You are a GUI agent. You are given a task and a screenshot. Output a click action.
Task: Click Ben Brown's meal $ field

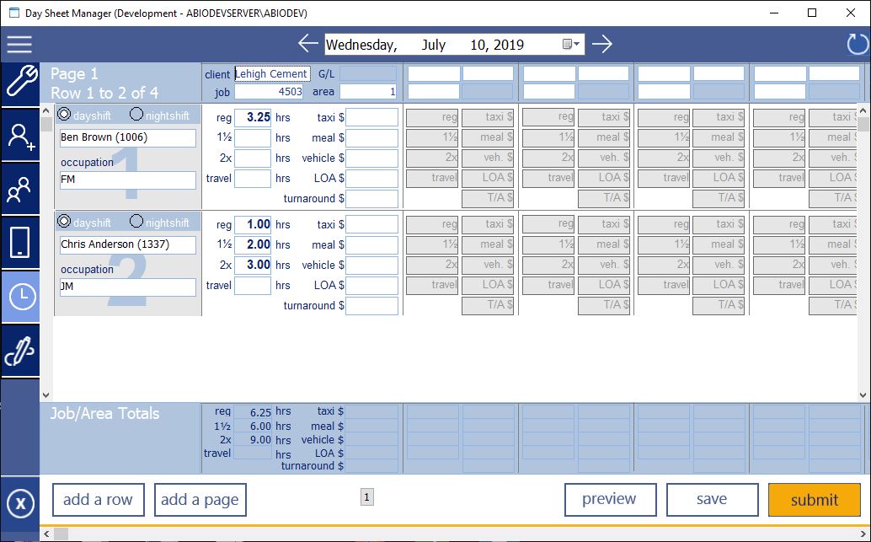(x=371, y=138)
